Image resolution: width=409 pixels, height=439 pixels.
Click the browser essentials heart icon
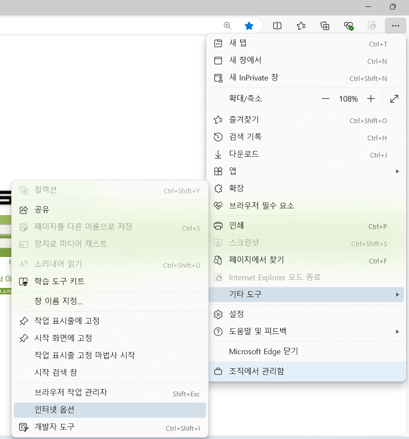pos(349,26)
